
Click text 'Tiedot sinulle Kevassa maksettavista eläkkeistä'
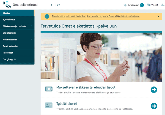(x=89, y=93)
